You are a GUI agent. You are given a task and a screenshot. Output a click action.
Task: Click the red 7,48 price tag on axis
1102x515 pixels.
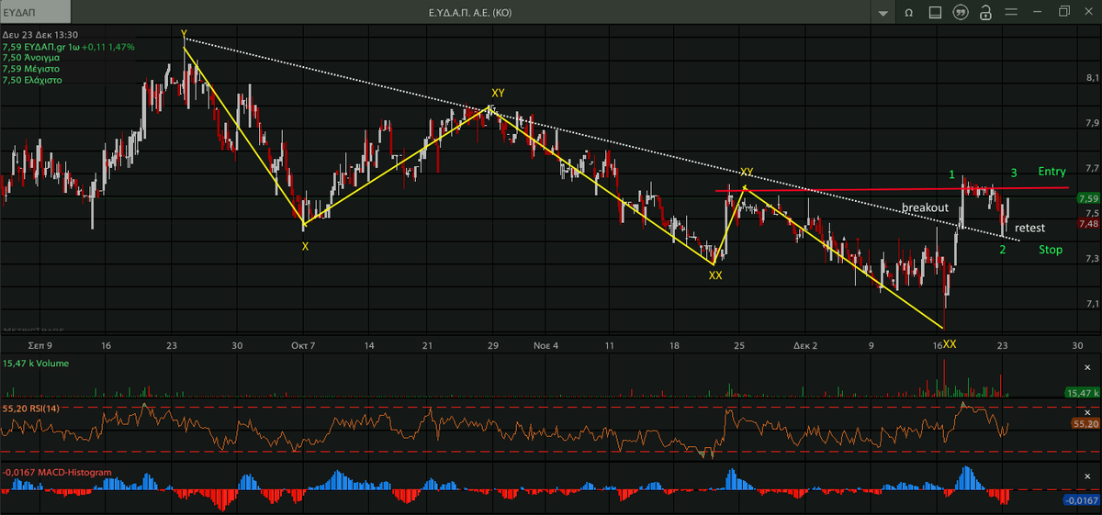click(1087, 224)
